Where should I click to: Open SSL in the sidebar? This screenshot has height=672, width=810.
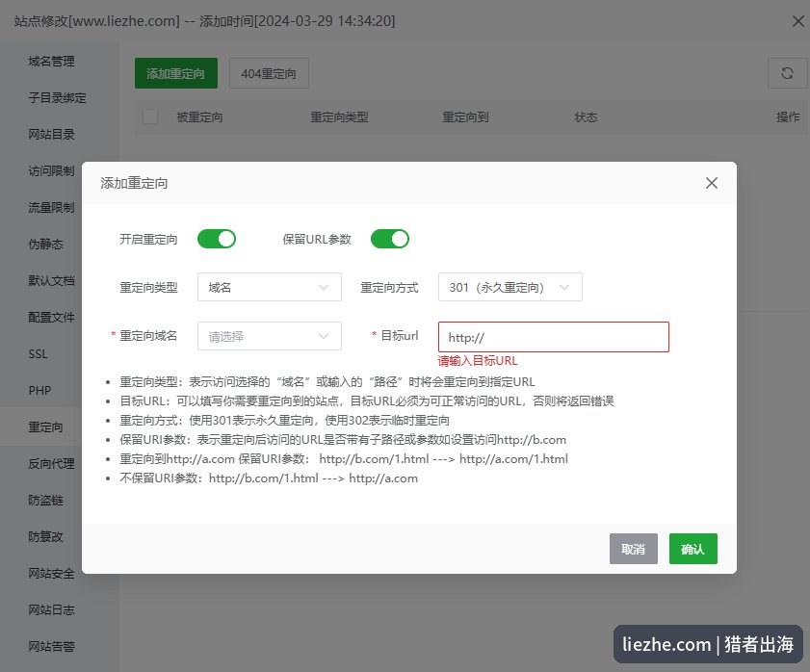pos(38,354)
